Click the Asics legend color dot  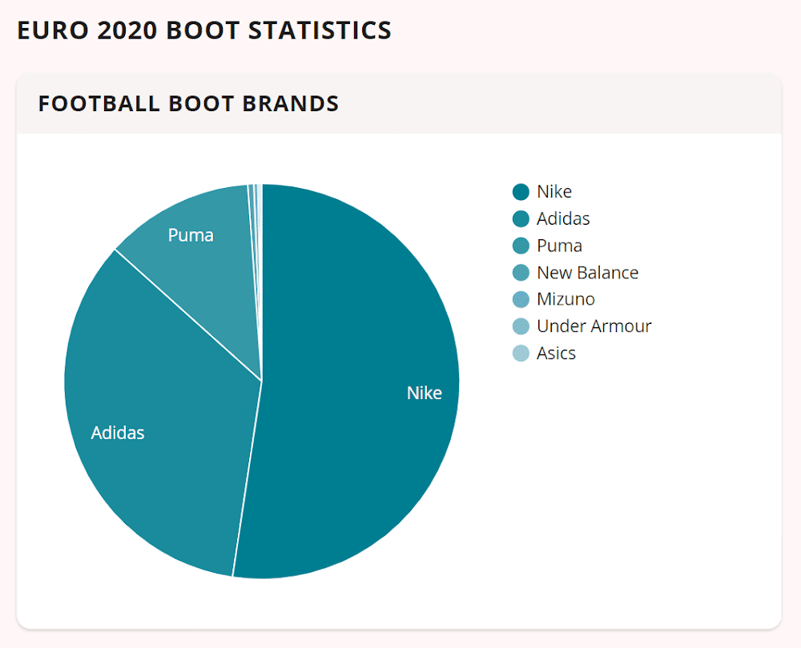[521, 353]
